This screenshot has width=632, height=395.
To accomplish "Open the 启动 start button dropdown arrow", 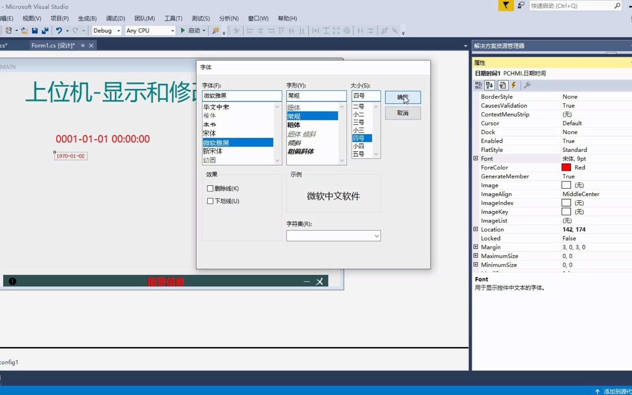I will pyautogui.click(x=204, y=31).
